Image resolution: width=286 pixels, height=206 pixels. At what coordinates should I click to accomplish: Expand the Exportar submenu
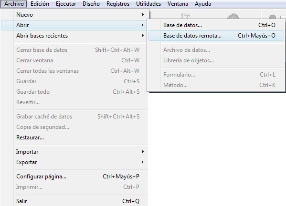74,162
